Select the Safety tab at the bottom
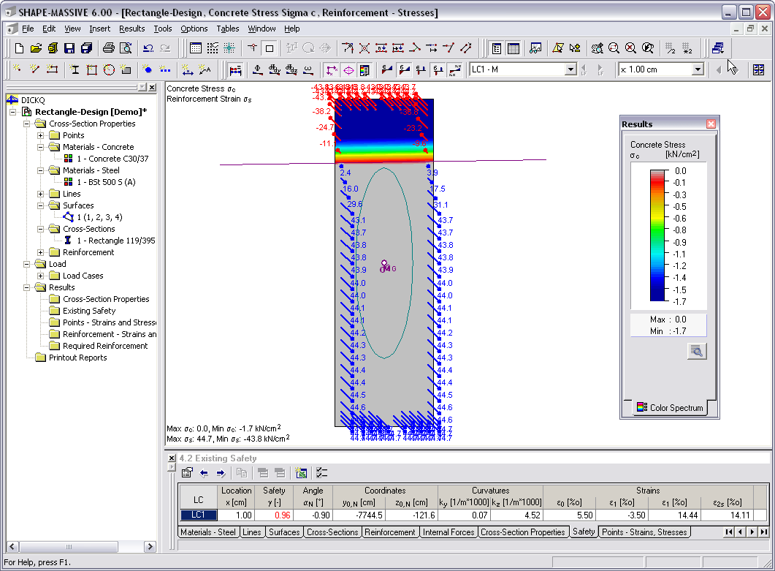Image resolution: width=775 pixels, height=571 pixels. pyautogui.click(x=584, y=532)
